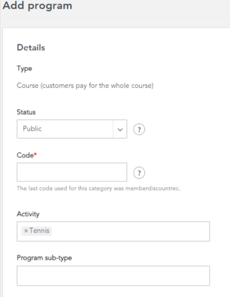Image resolution: width=230 pixels, height=297 pixels.
Task: Click the Program sub-type label
Action: point(44,258)
